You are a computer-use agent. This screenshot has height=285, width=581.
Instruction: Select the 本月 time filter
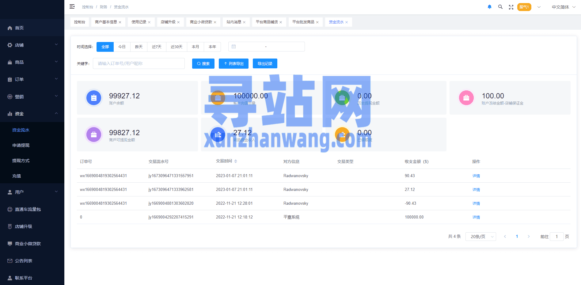coord(196,47)
